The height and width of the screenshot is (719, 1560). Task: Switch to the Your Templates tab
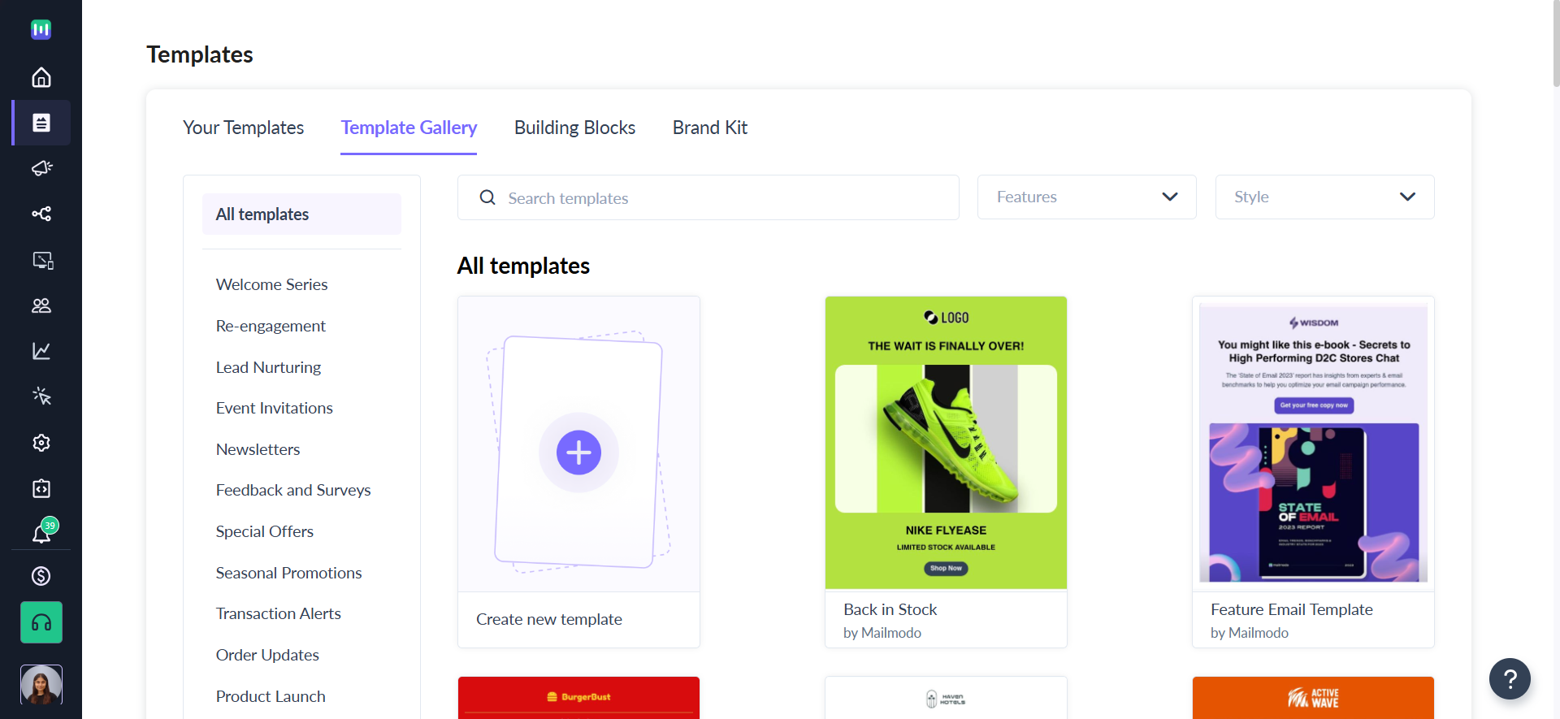243,128
